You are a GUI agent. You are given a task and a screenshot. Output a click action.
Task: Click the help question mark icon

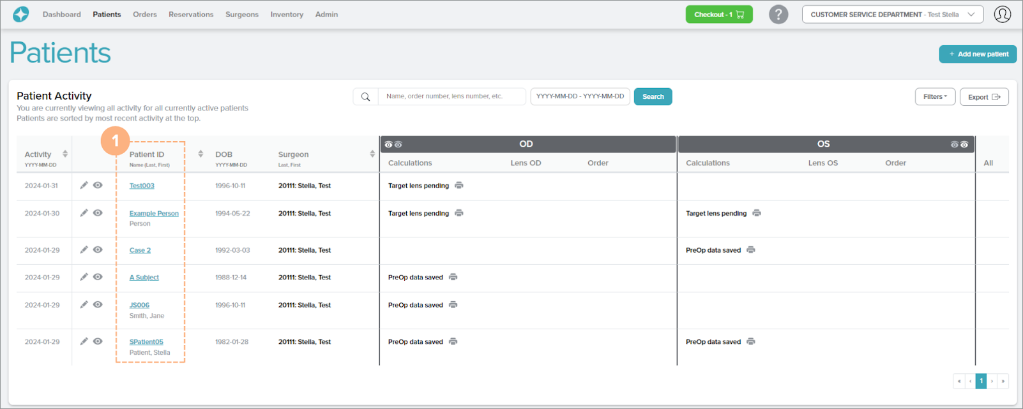click(778, 15)
